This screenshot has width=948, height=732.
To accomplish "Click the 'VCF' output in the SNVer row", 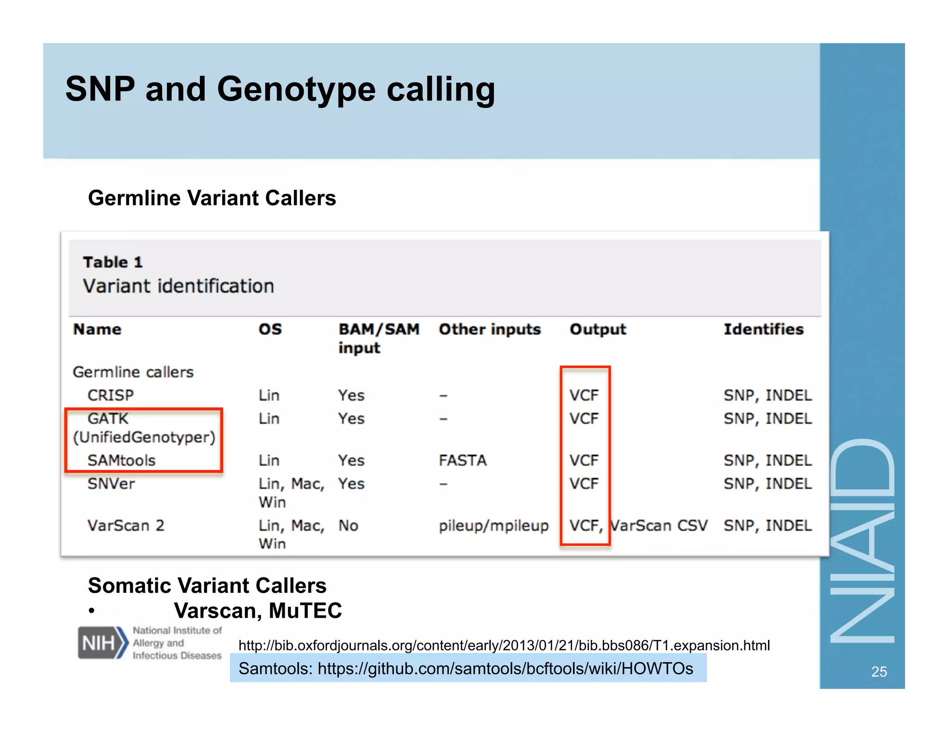I will coord(584,484).
